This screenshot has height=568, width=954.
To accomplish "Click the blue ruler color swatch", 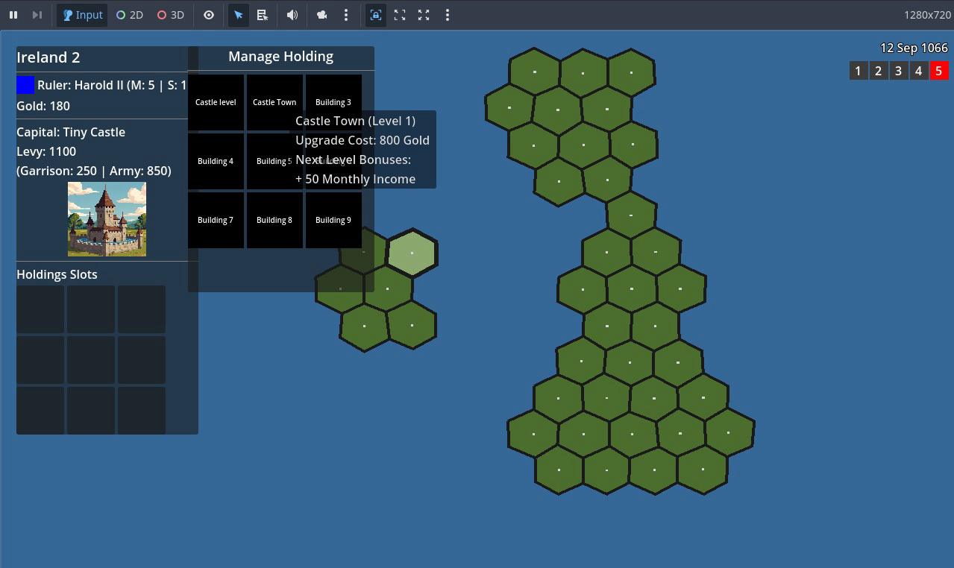I will click(25, 85).
